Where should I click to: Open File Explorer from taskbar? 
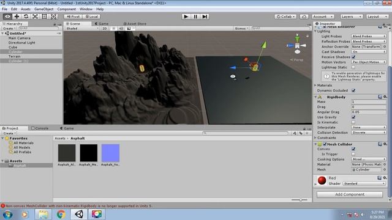(x=43, y=215)
